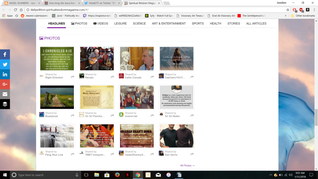Screen dimensions: 318x179
Task: Expand the hidden bookmarks chevron
Action: pyautogui.click(x=285, y=16)
